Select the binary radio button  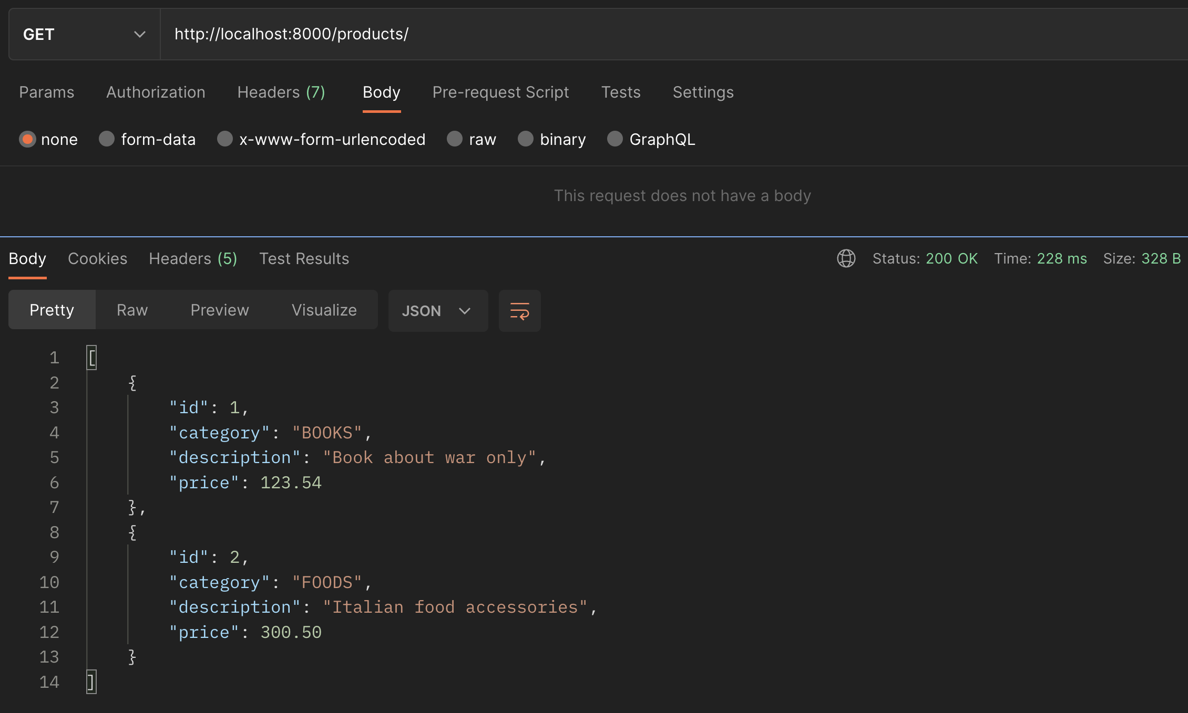coord(526,139)
